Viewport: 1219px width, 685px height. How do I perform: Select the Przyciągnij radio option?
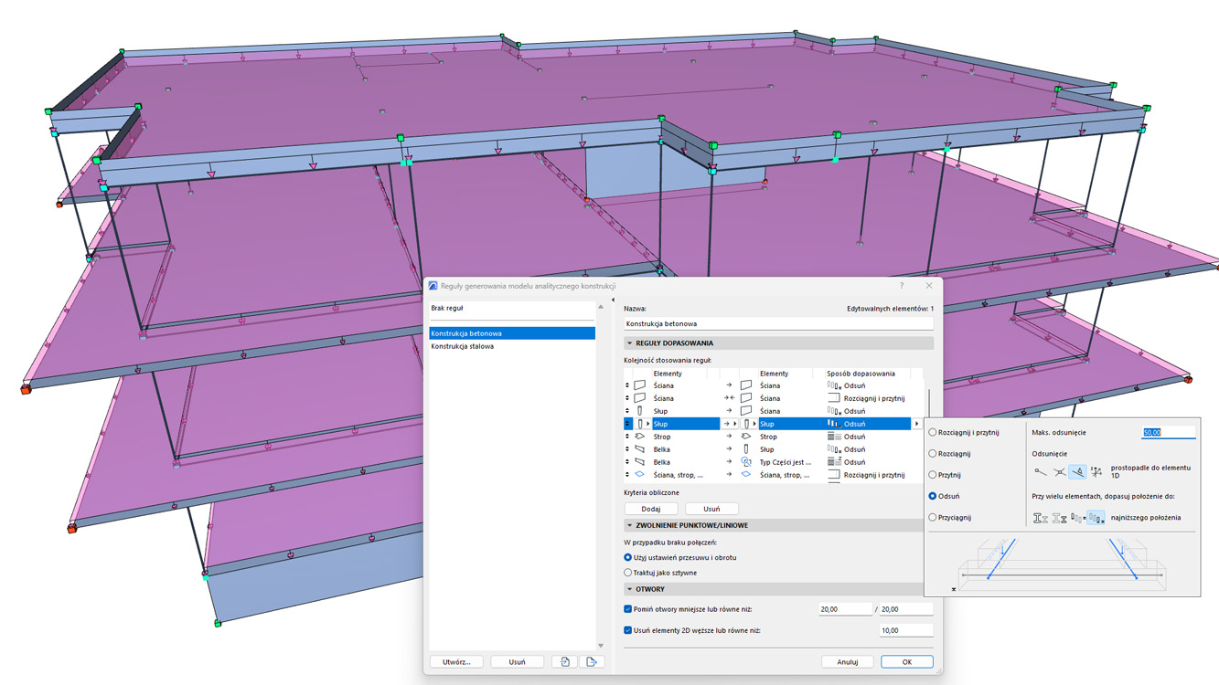click(933, 516)
